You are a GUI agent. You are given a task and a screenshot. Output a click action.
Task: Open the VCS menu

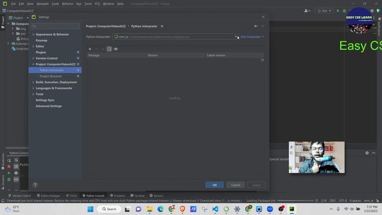pos(97,4)
